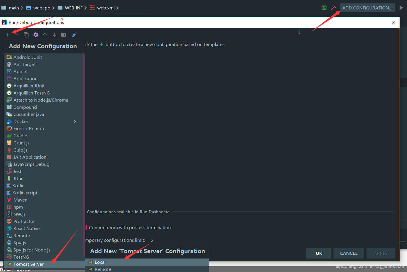The height and width of the screenshot is (272, 407).
Task: Select Jest configuration type
Action: tap(43, 171)
